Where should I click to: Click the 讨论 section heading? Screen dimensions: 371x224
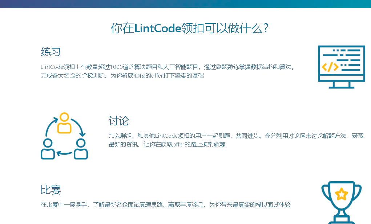[x=119, y=121]
